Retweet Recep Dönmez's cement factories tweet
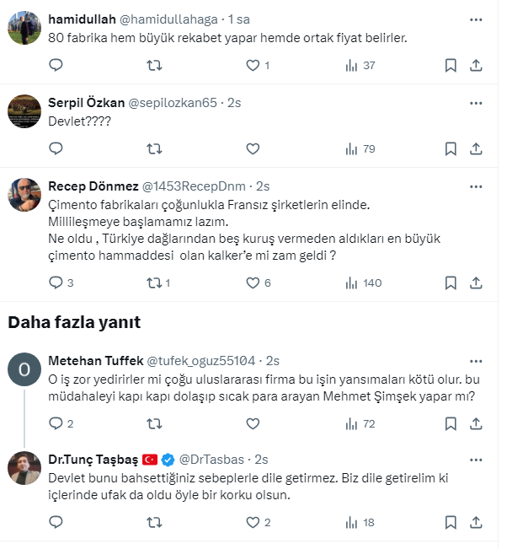This screenshot has width=512, height=549. (154, 283)
